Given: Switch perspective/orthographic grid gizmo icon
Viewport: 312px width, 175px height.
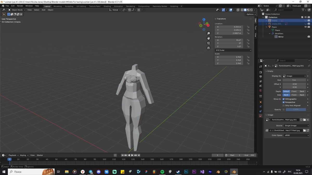Looking at the screenshot, I should point(209,48).
